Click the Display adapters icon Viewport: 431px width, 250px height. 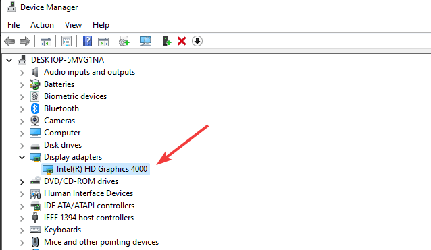(35, 157)
